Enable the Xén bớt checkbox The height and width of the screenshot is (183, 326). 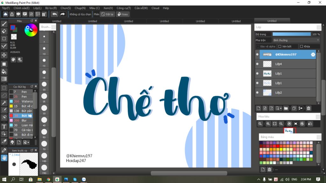[x=280, y=46]
